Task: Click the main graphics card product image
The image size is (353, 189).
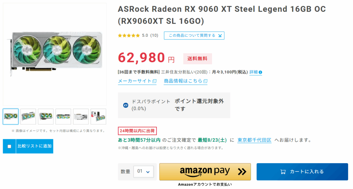Action: 55,54
